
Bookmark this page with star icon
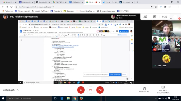pyautogui.click(x=156, y=7)
